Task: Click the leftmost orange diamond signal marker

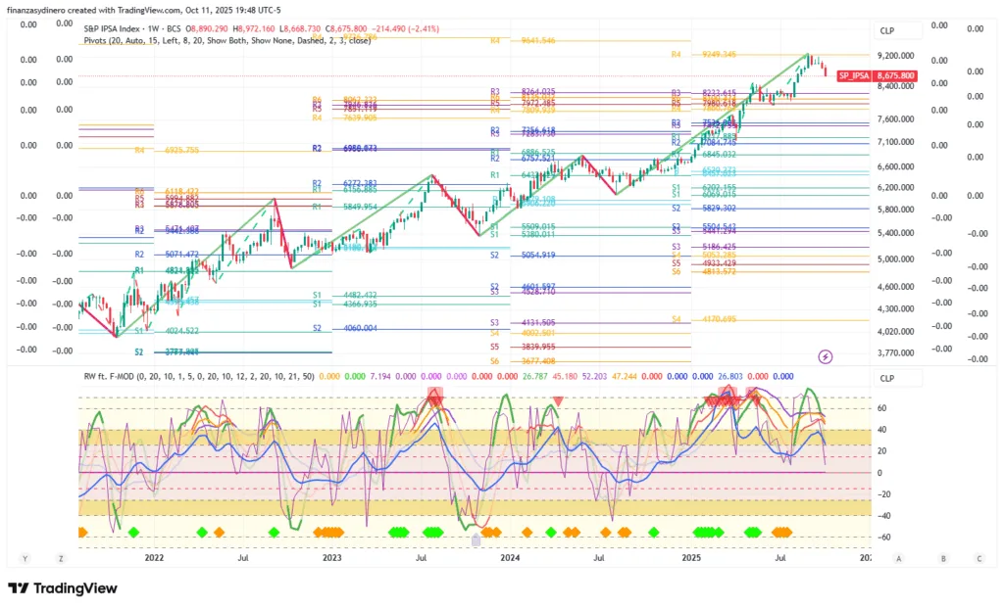Action: (x=82, y=533)
